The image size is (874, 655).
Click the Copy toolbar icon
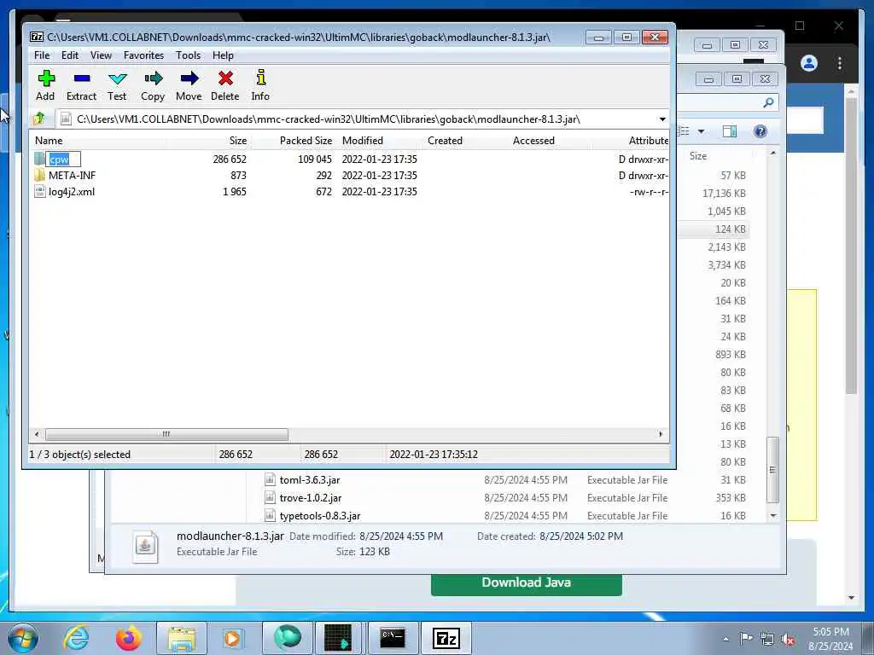pyautogui.click(x=153, y=85)
